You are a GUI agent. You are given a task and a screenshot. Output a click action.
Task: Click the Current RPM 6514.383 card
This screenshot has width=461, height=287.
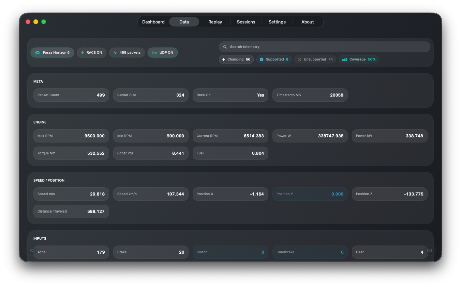(x=230, y=136)
